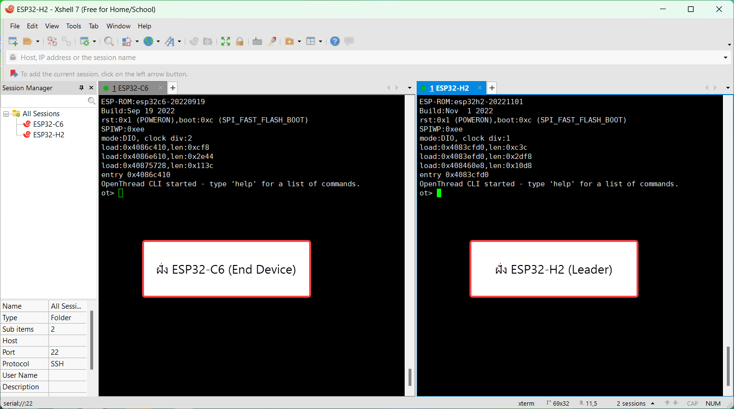This screenshot has height=409, width=734.
Task: Click the padlock Lock Screen icon
Action: point(240,41)
